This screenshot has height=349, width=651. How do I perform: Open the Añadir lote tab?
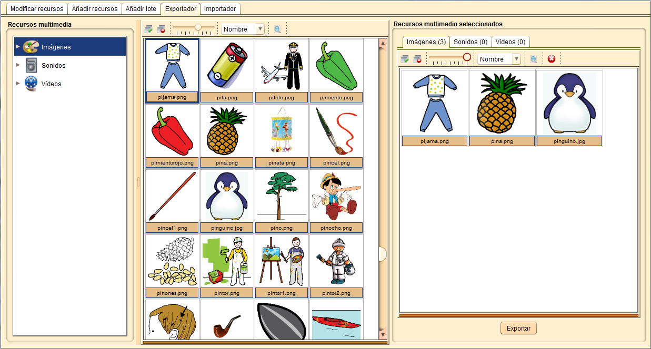pyautogui.click(x=141, y=9)
